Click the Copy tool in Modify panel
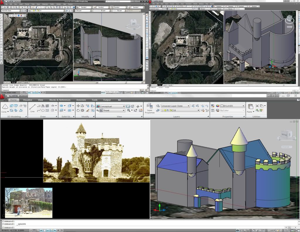300x232 pixels. (x=88, y=106)
